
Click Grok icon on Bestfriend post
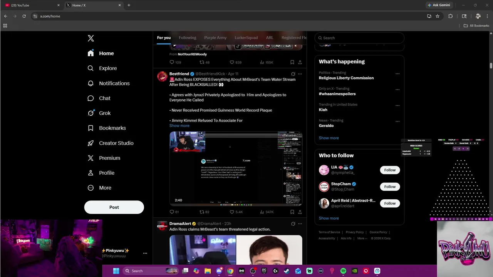pos(293,74)
